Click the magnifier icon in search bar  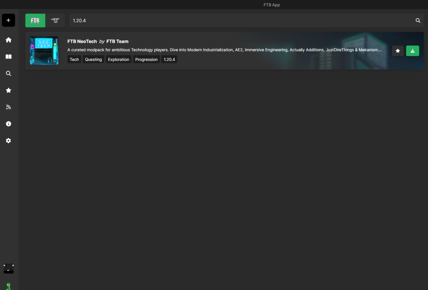418,20
